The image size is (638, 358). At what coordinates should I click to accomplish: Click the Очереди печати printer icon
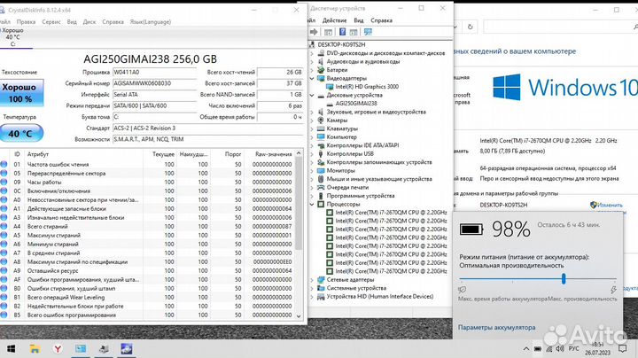[x=321, y=188]
